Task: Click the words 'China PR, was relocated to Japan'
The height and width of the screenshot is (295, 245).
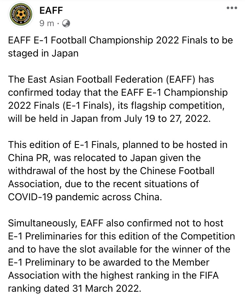Action: click(82, 158)
